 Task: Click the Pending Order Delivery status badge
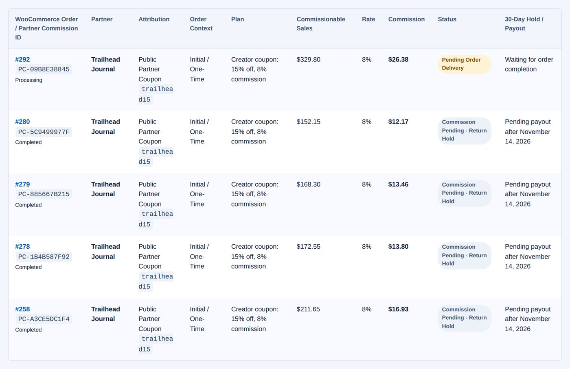[x=465, y=64]
